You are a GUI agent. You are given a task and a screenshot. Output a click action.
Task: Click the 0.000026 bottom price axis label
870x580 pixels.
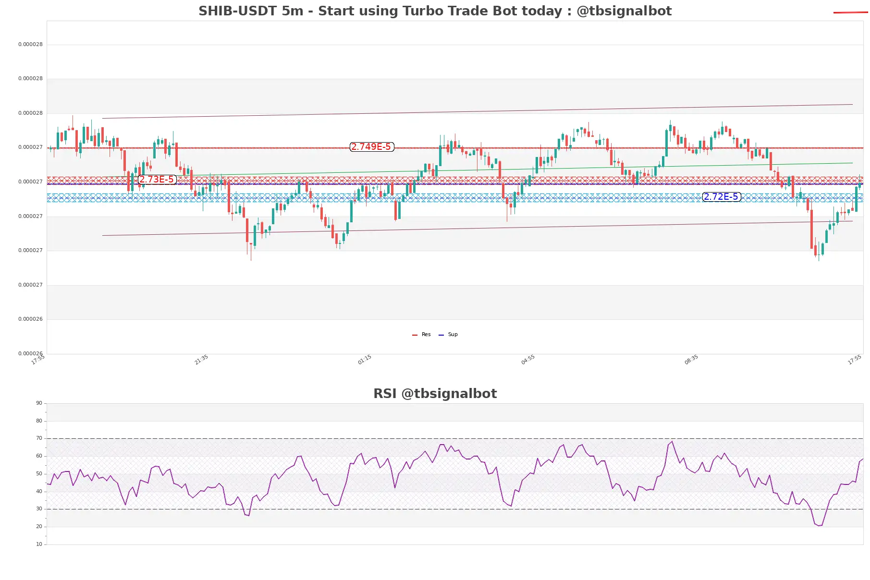30,354
